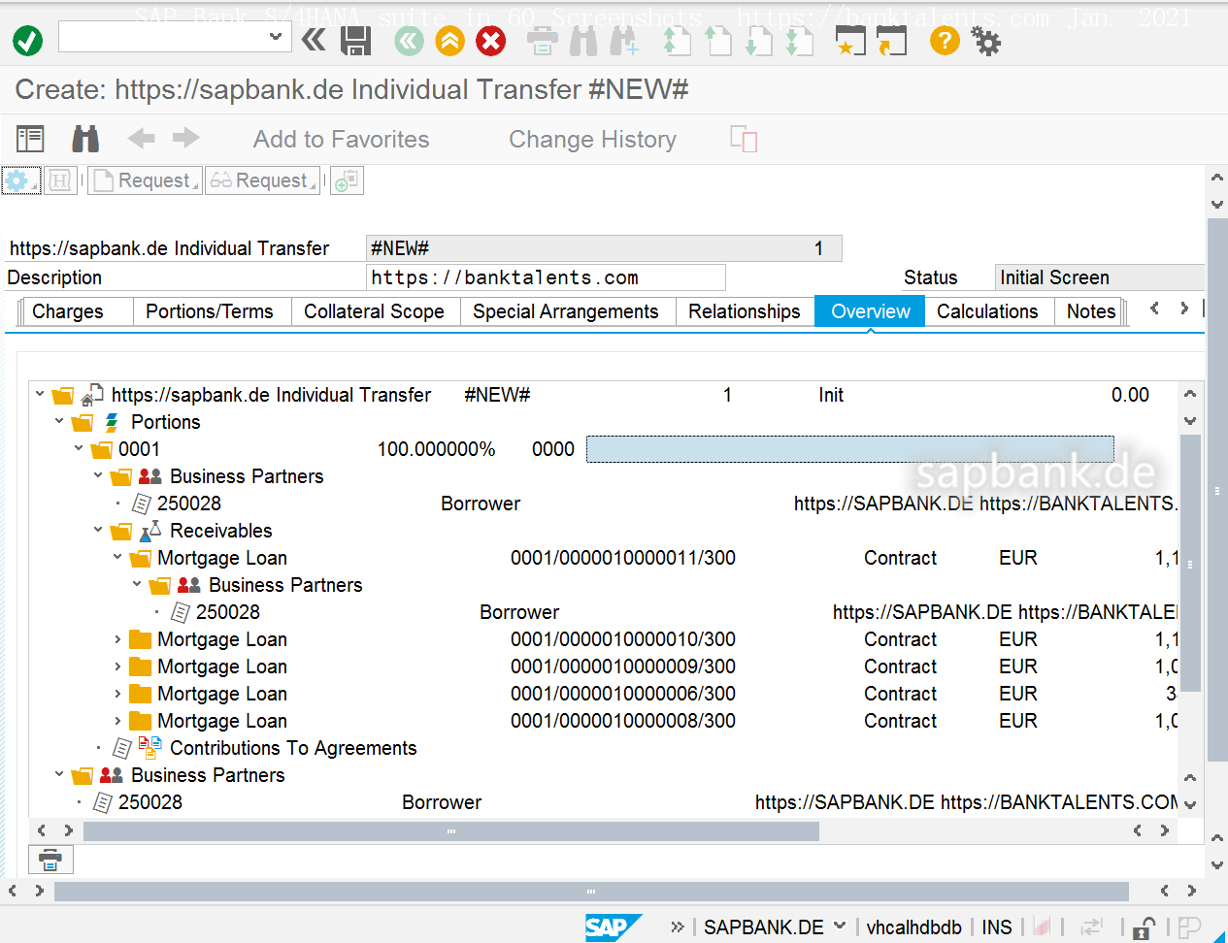Click the print icon below the tree
This screenshot has width=1228, height=943.
pos(50,860)
